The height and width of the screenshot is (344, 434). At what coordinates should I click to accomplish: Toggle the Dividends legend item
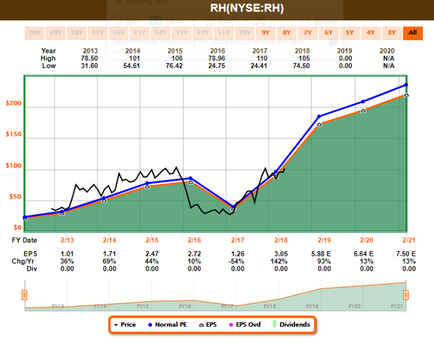click(292, 324)
